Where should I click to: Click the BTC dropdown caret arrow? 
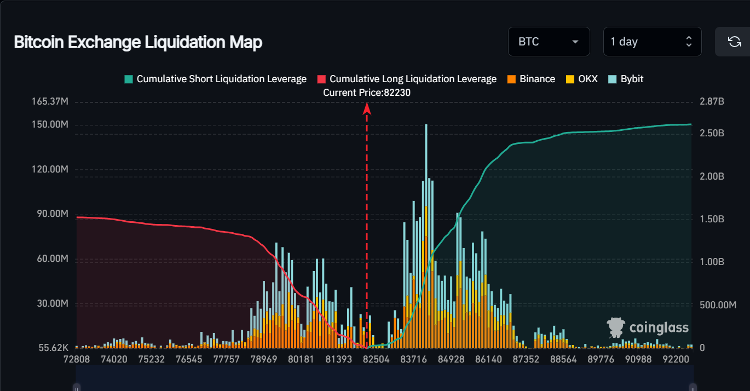point(575,42)
